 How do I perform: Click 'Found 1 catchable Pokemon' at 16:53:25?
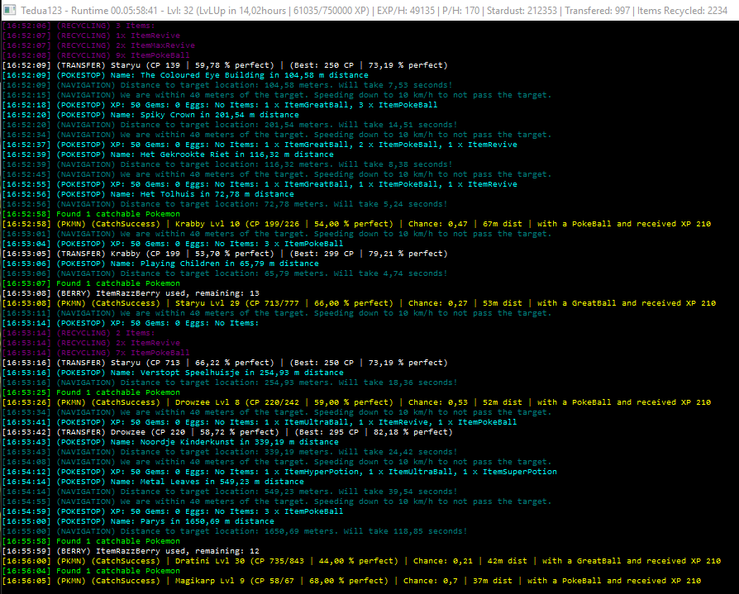point(91,392)
